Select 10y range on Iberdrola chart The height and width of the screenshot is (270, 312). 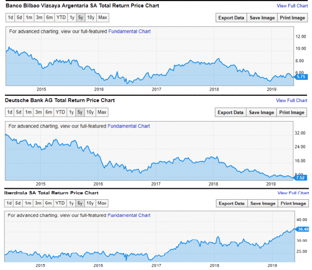click(90, 203)
